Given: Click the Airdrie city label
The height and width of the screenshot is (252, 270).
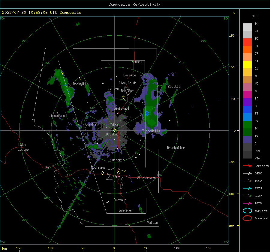Looking at the screenshot, I should (118, 160).
